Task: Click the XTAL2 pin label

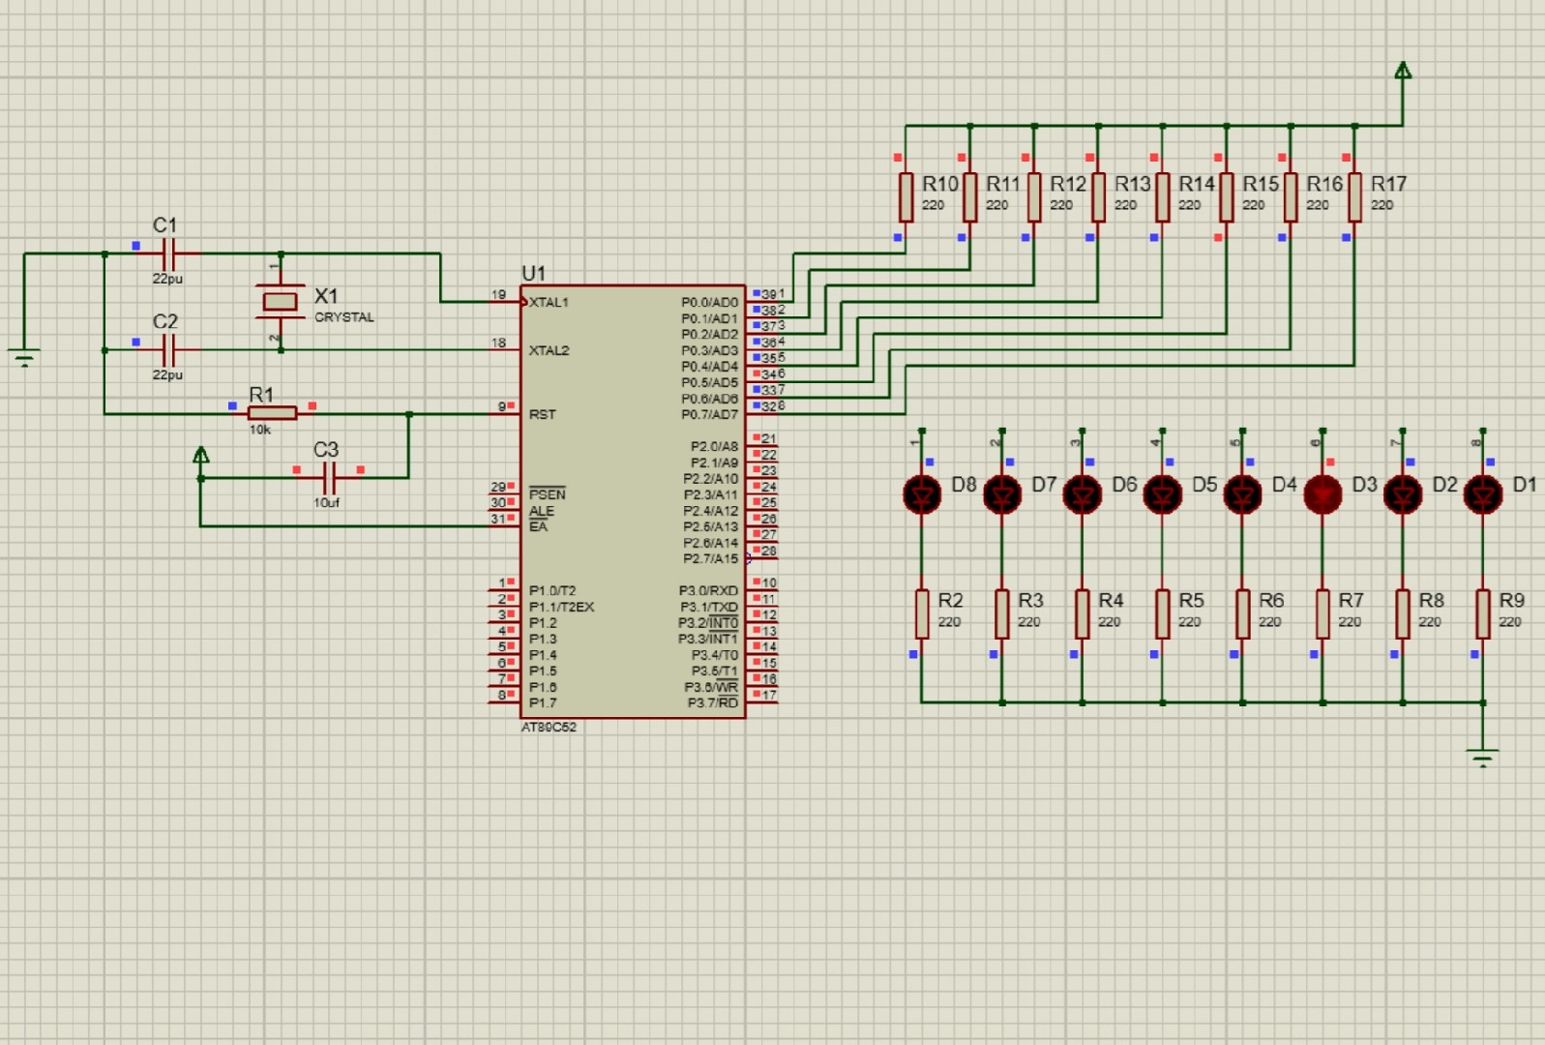Action: click(x=549, y=350)
